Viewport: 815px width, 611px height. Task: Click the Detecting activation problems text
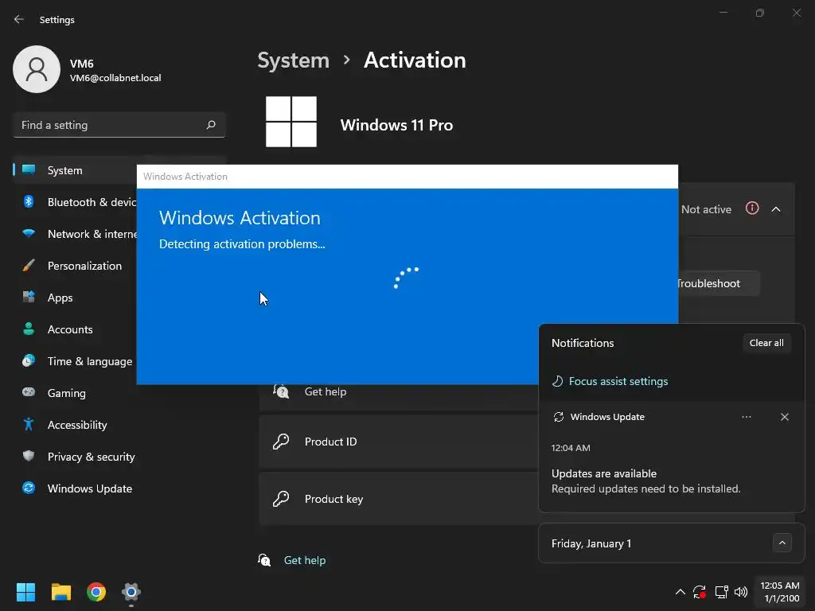click(x=242, y=244)
